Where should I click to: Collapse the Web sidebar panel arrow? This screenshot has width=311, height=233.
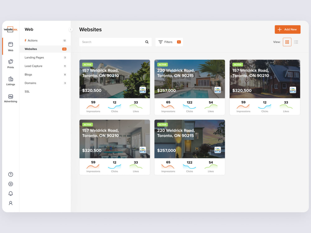[x=71, y=30]
